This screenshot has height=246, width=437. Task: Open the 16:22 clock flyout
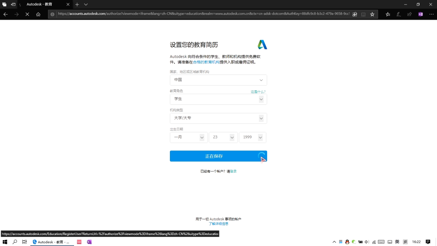[416, 242]
